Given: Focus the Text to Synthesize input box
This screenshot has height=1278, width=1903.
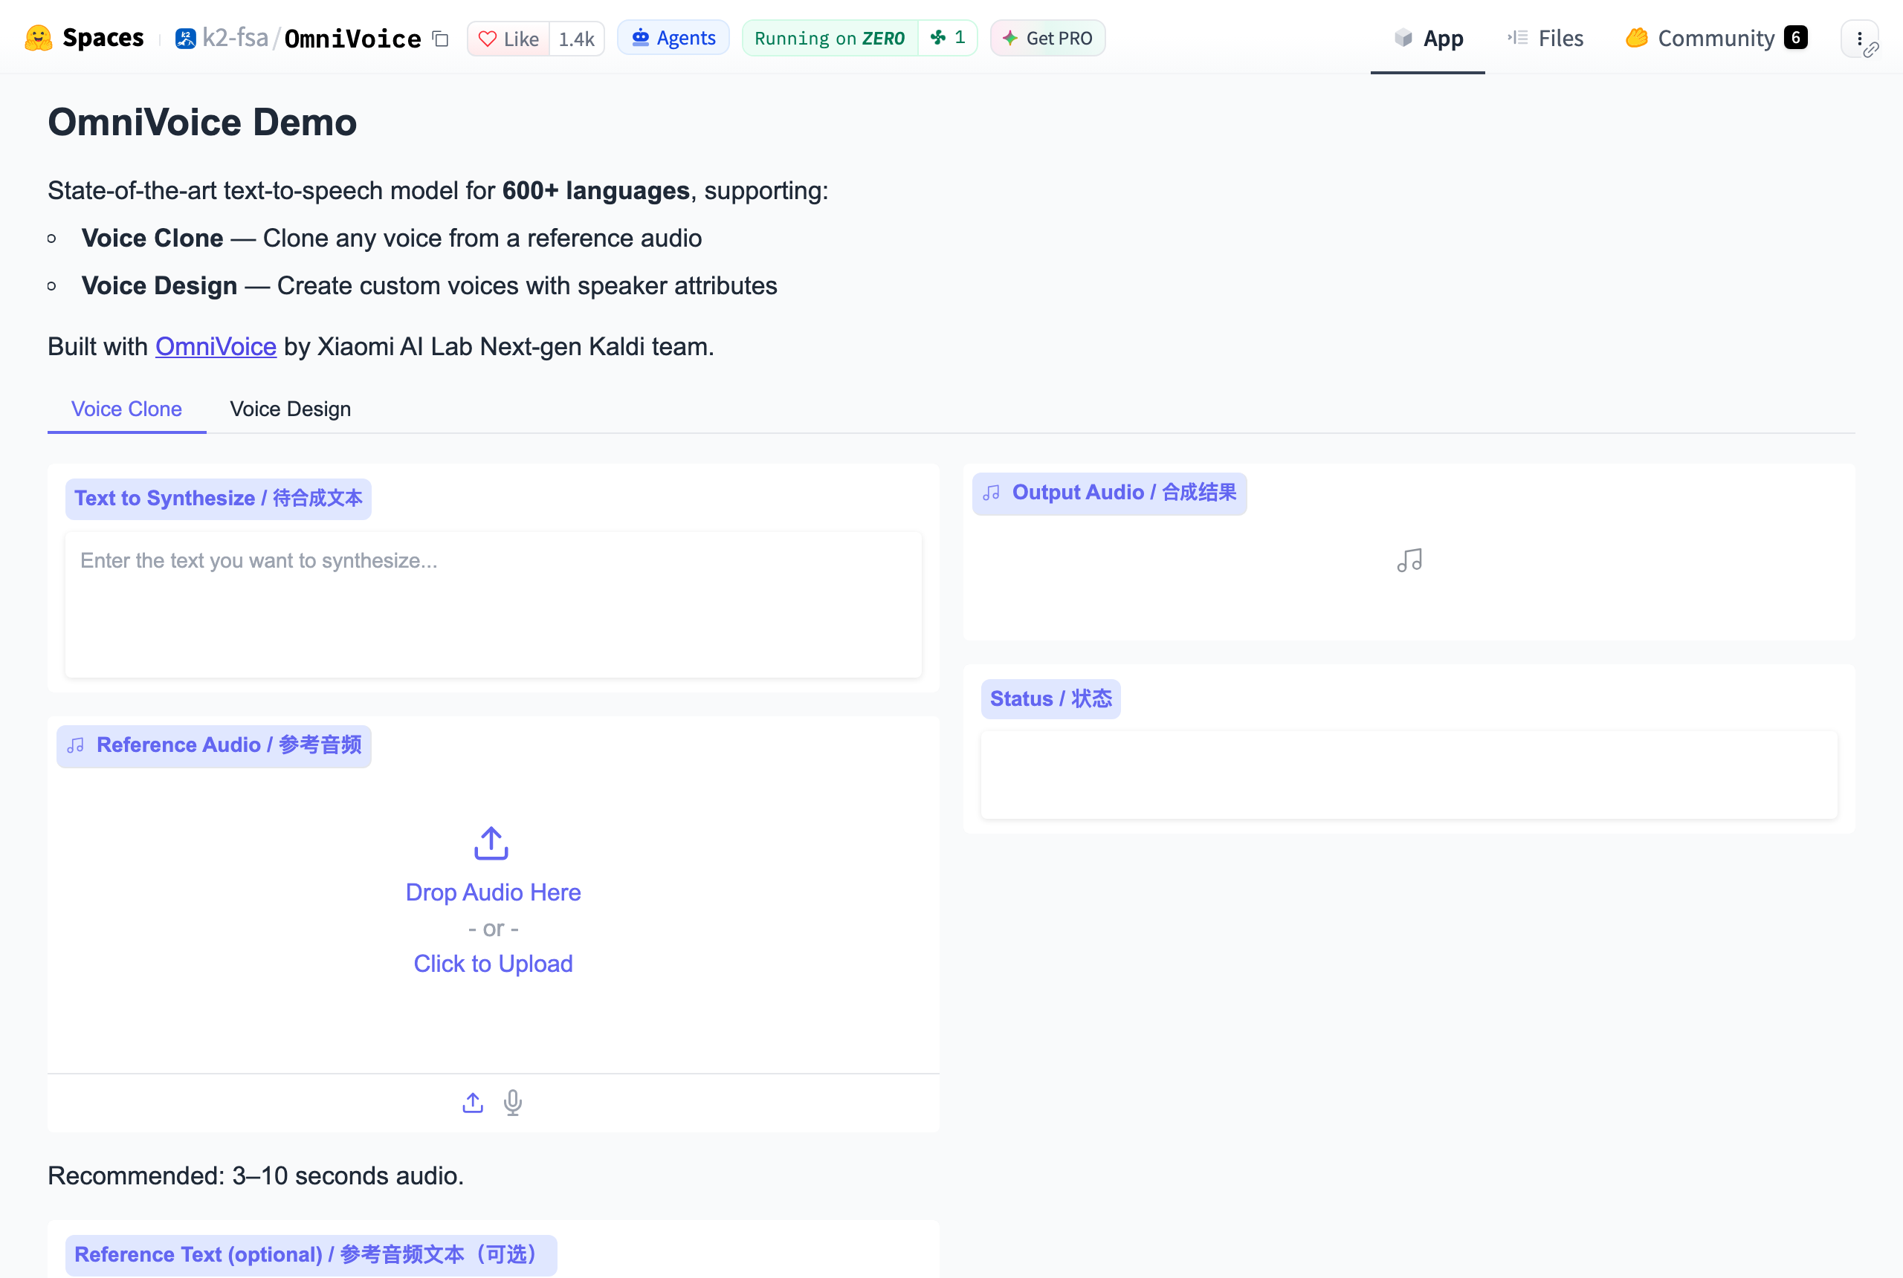Looking at the screenshot, I should pyautogui.click(x=494, y=605).
